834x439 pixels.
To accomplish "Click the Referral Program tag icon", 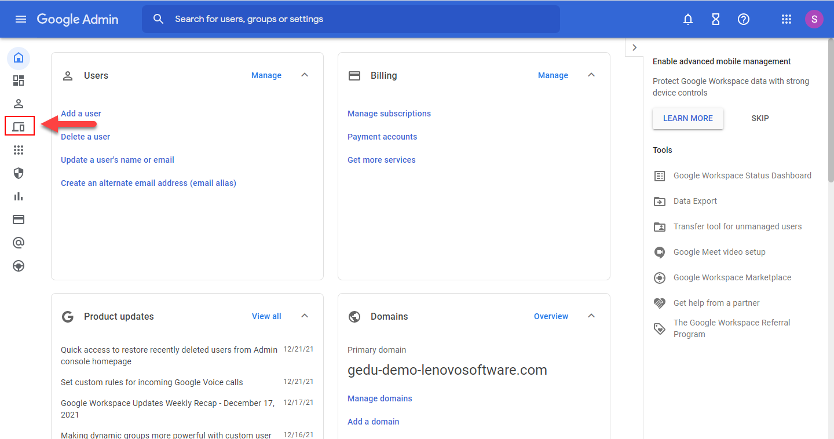I will click(x=660, y=329).
